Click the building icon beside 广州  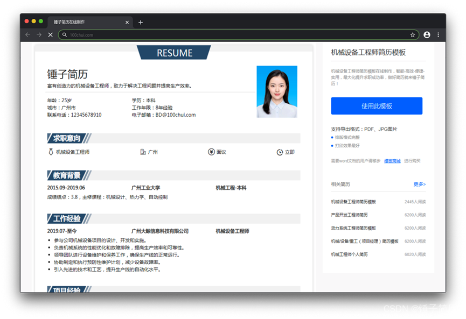coord(143,152)
